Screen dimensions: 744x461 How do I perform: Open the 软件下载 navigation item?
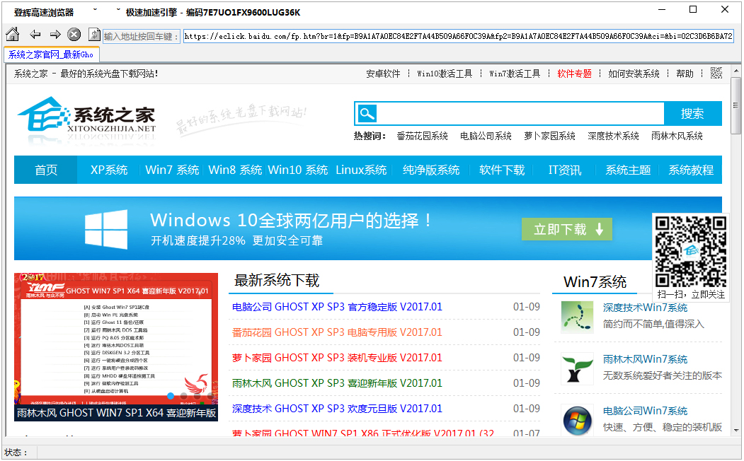501,169
